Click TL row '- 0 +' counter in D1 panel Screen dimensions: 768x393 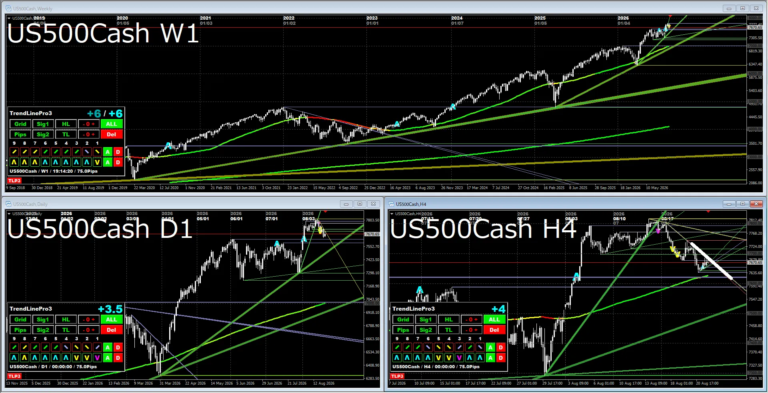[x=88, y=330]
